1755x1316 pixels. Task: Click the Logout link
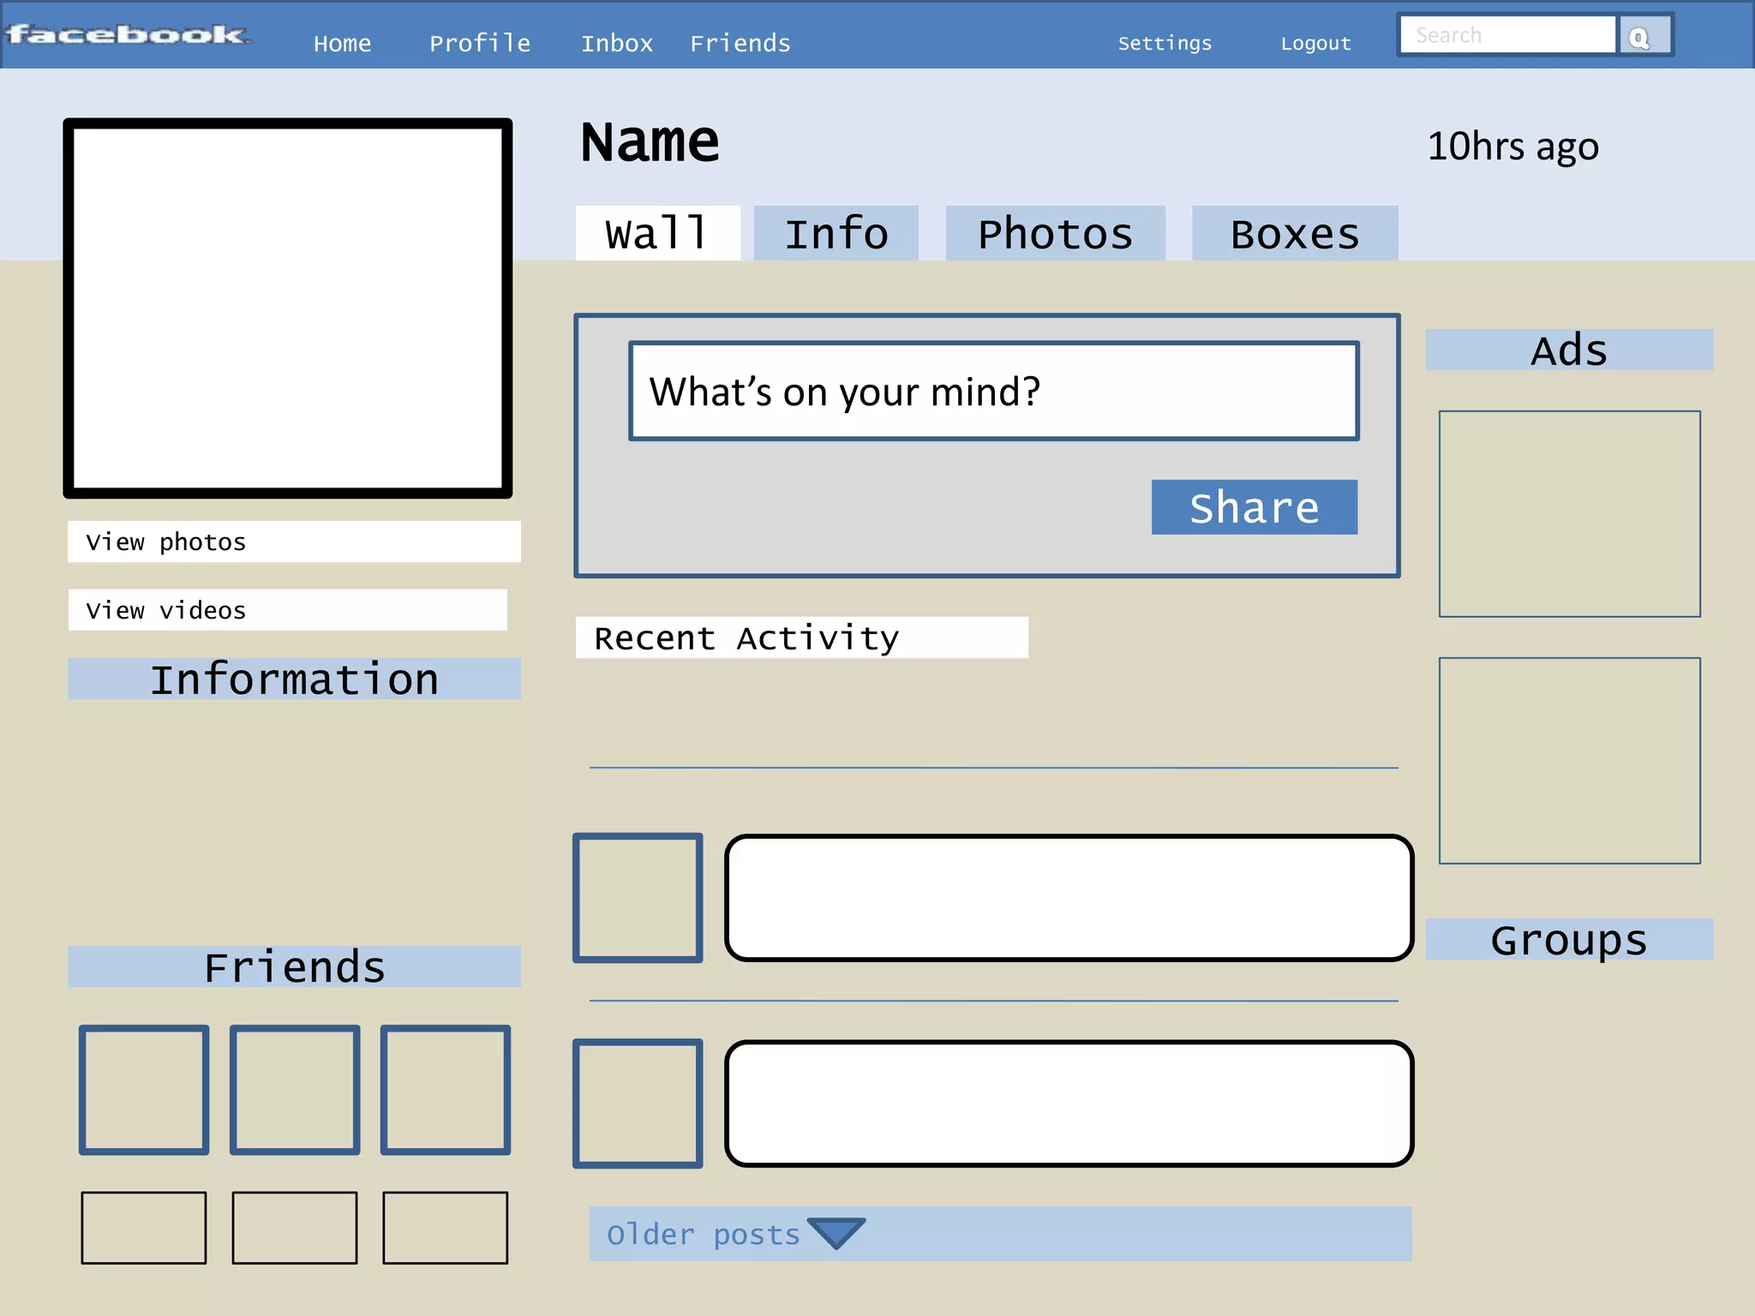pos(1315,43)
